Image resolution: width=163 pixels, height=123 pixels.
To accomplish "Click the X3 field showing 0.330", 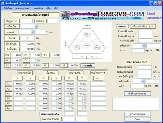I will (x=36, y=65).
